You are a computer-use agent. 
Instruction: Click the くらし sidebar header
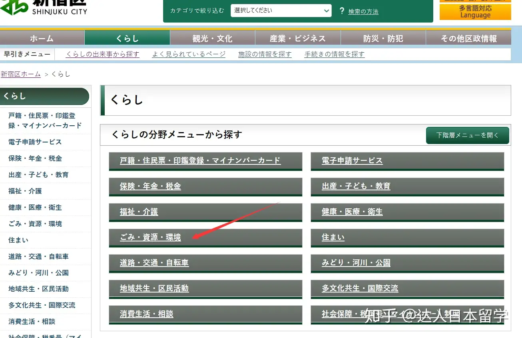(44, 96)
